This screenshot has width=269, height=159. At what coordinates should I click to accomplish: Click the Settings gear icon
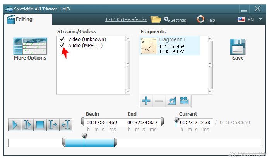coord(166,19)
